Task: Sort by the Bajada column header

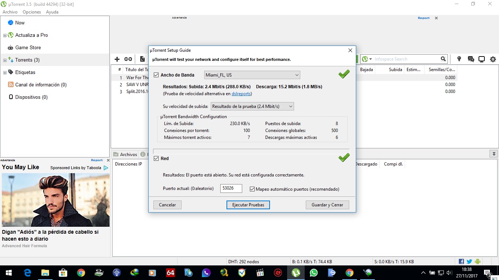Action: point(366,69)
